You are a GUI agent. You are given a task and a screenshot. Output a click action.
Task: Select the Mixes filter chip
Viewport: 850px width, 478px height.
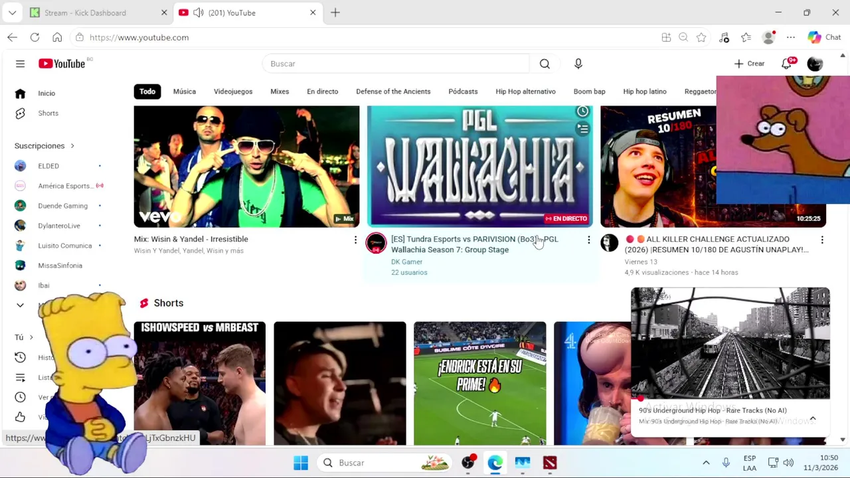(280, 92)
